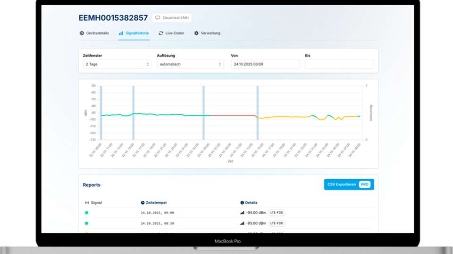Click the gear icon beside Gerätedetails
This screenshot has width=453, height=254.
coord(82,33)
